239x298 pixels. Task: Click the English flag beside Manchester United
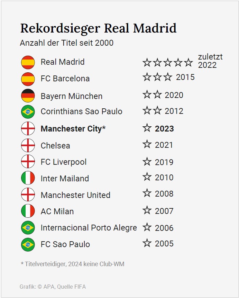tap(28, 195)
